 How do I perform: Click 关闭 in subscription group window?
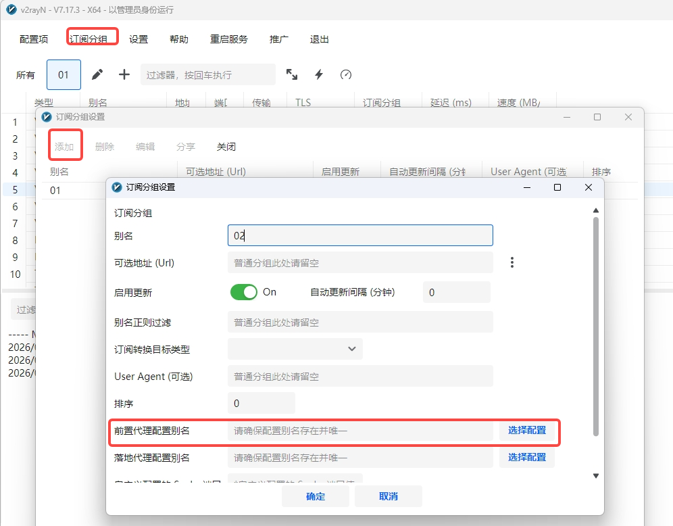[x=226, y=147]
